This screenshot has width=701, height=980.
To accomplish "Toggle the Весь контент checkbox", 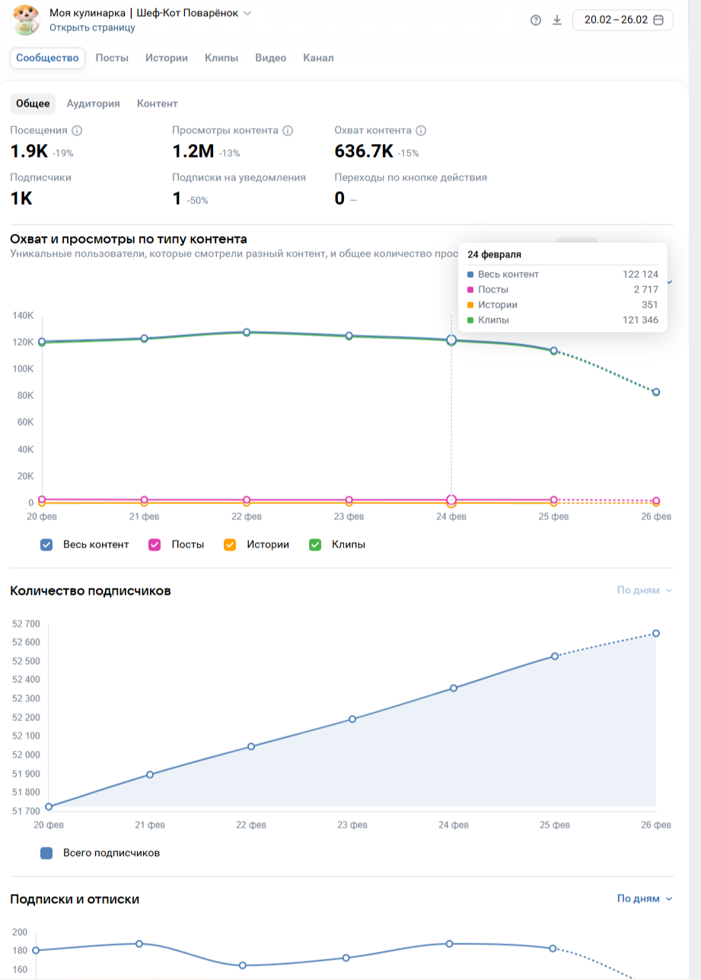I will (x=46, y=544).
